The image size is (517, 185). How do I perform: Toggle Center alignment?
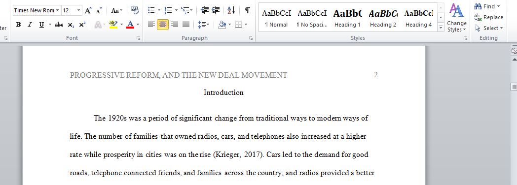click(x=163, y=25)
